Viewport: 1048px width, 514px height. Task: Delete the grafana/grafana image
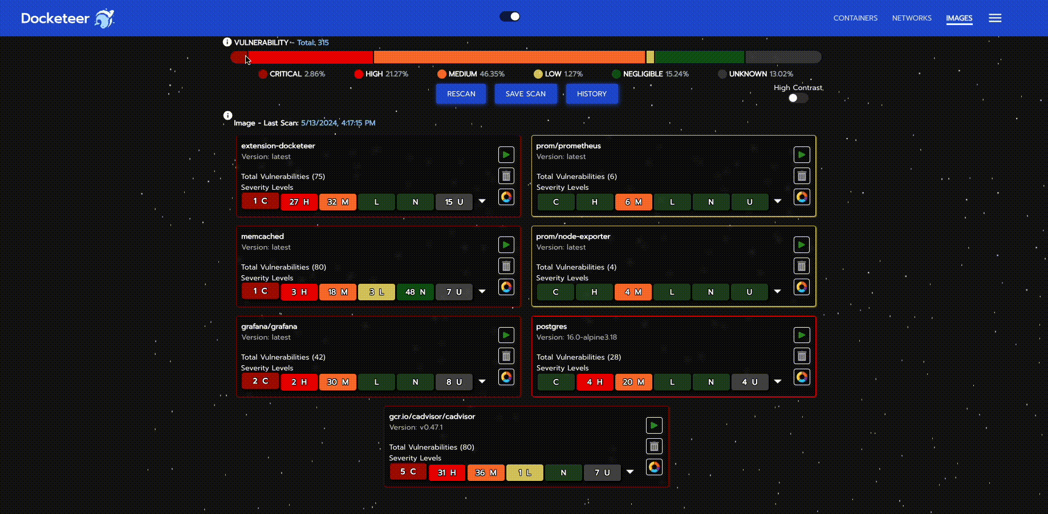pos(506,356)
